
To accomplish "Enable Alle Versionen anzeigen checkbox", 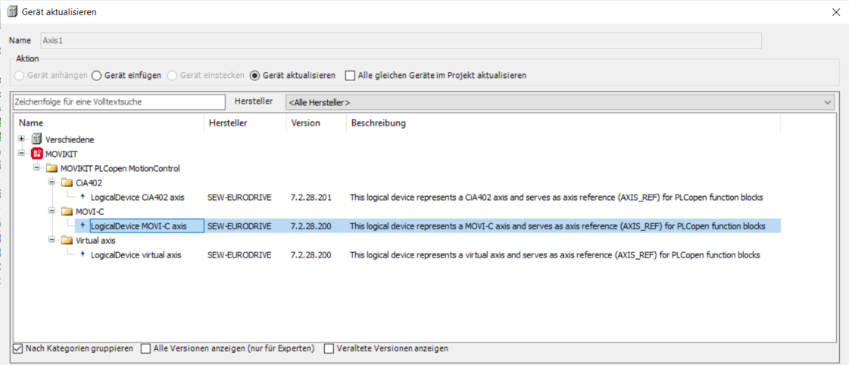I will (x=146, y=348).
